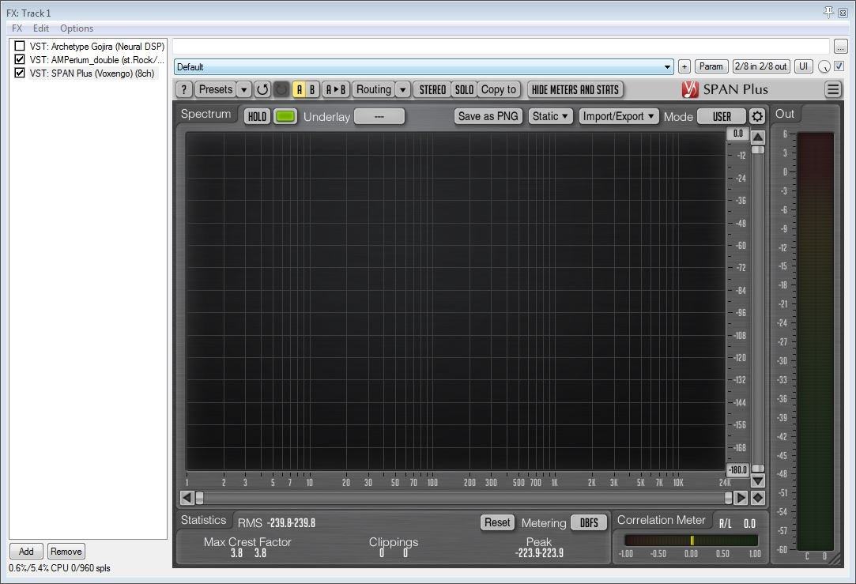
Task: Toggle green spectrum enable button
Action: 285,116
